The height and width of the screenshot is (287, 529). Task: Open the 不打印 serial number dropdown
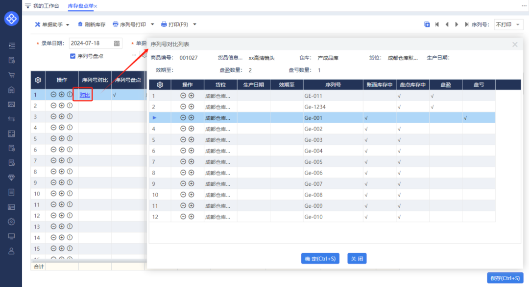[x=508, y=24]
